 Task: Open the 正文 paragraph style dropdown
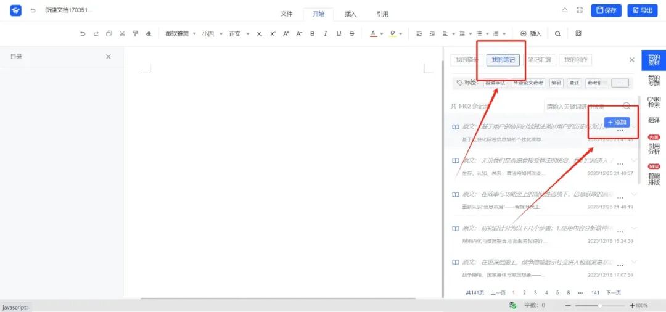tap(239, 34)
